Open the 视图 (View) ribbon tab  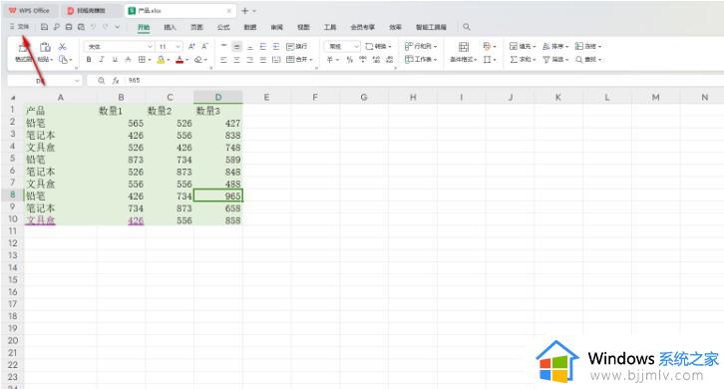[x=303, y=27]
